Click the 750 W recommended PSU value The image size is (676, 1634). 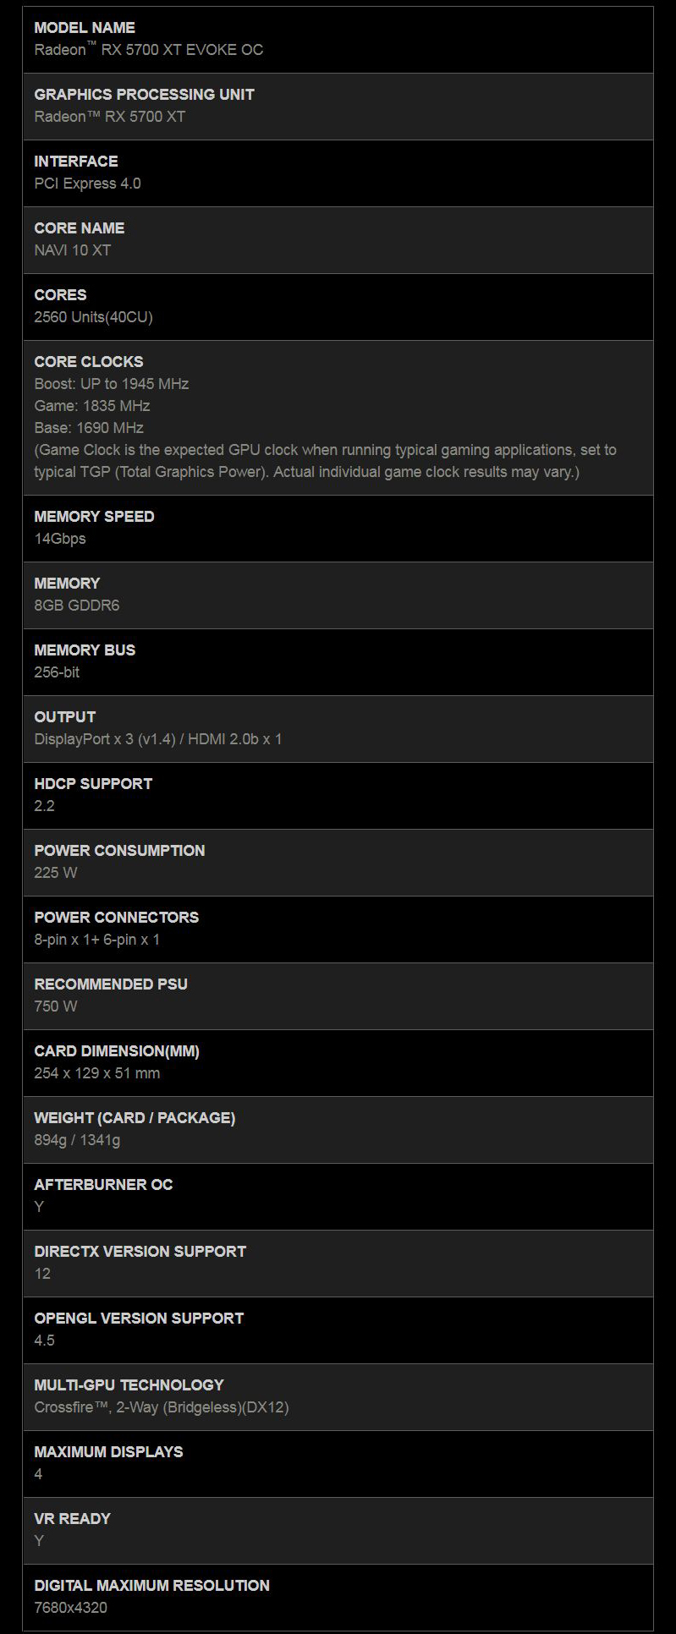56,1006
